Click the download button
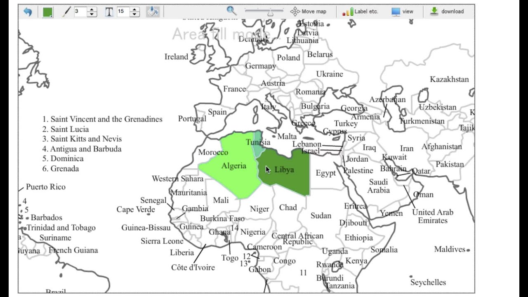Screen dimensions: 528x297 pos(447,12)
